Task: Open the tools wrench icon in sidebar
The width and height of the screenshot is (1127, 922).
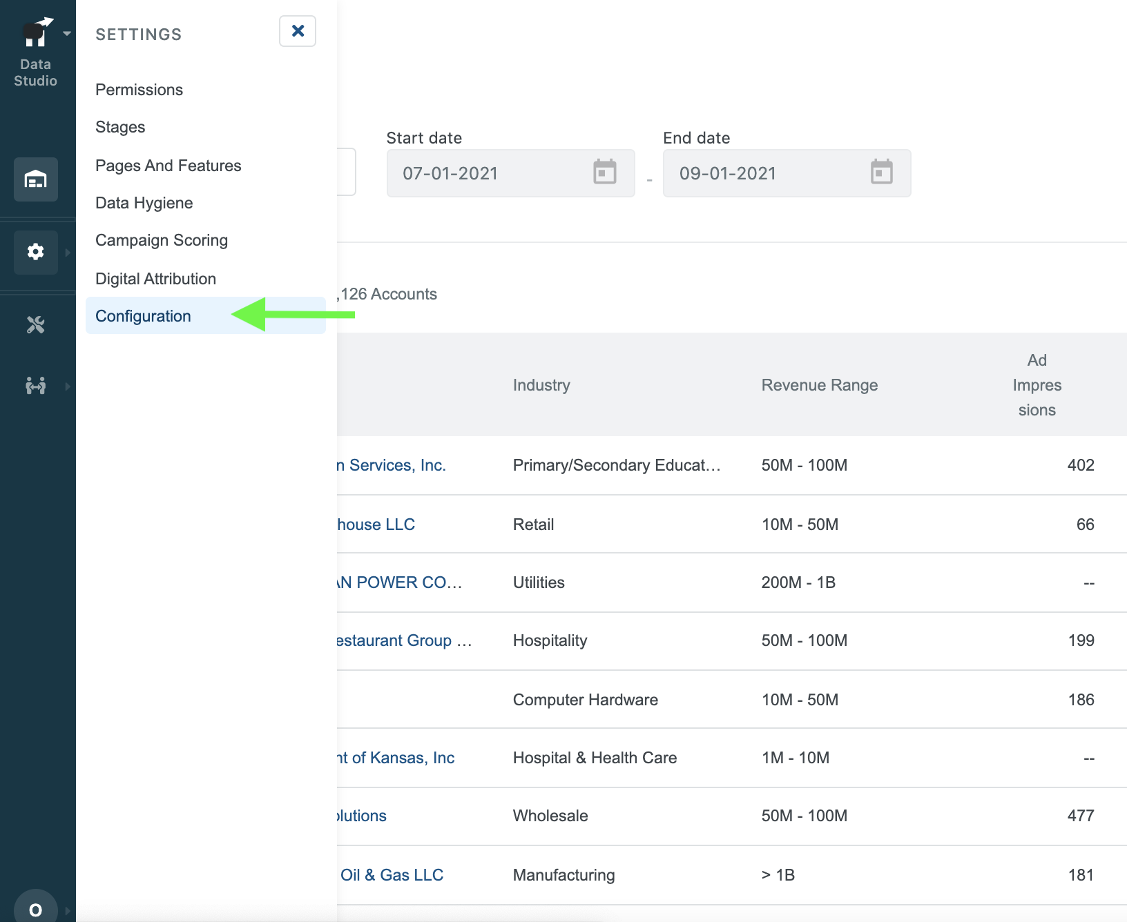Action: (36, 324)
